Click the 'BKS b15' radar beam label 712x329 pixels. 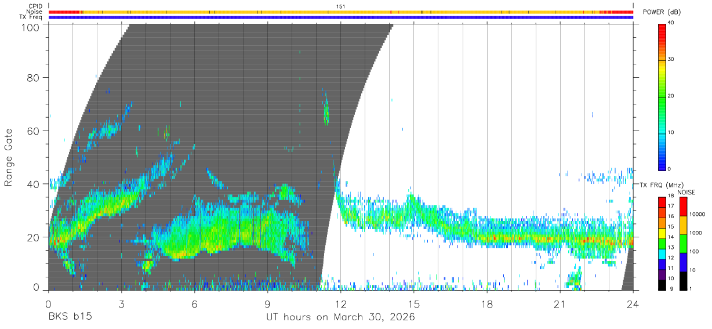tap(70, 317)
